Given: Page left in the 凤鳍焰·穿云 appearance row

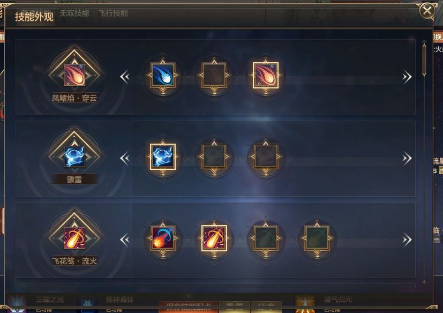Looking at the screenshot, I should [x=125, y=77].
